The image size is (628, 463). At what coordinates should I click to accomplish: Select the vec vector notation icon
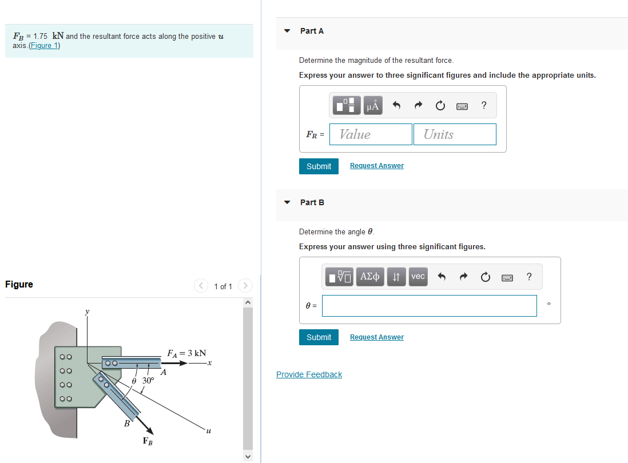click(418, 276)
